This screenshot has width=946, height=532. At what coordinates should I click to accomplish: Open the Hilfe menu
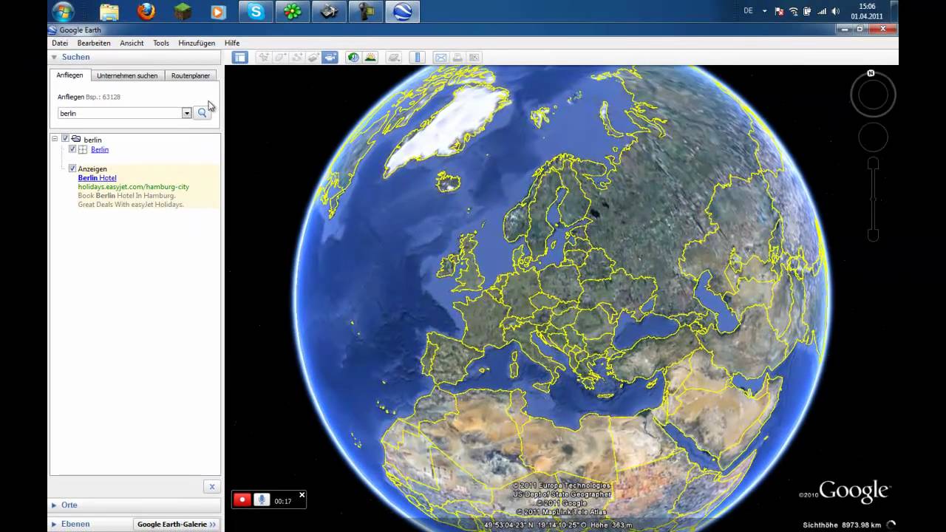tap(232, 43)
